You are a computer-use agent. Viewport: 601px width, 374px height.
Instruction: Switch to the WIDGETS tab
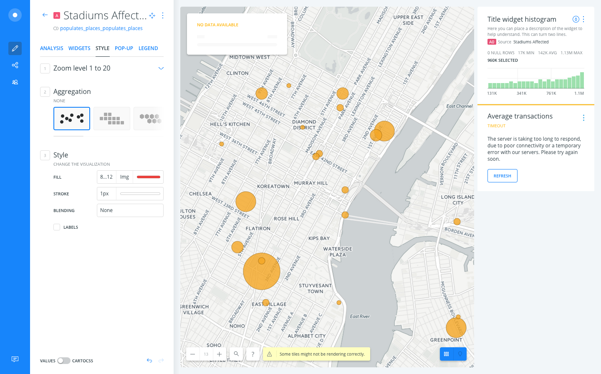(x=79, y=48)
